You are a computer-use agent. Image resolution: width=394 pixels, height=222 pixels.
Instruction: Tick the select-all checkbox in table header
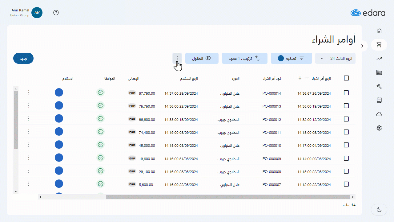(x=346, y=78)
